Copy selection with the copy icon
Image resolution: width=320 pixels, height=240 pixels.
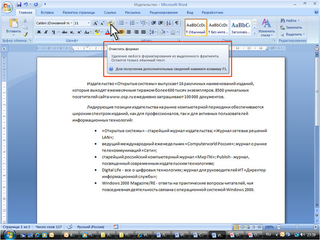click(25, 27)
